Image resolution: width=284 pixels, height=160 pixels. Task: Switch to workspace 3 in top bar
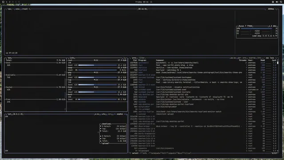tap(13, 2)
